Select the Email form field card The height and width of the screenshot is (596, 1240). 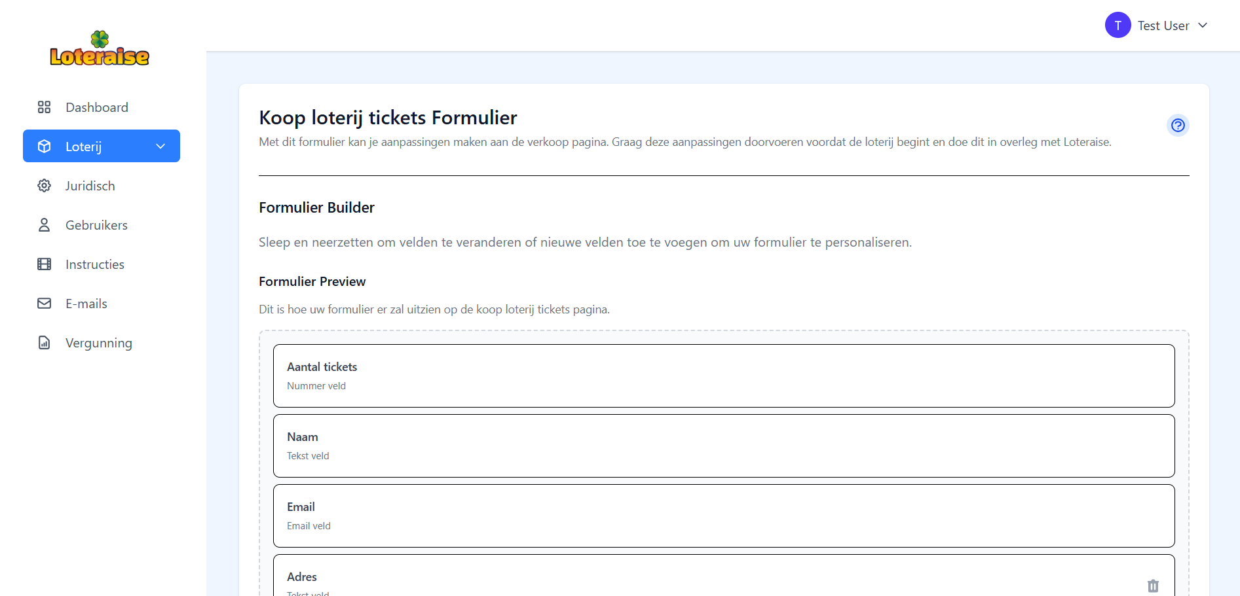click(723, 516)
